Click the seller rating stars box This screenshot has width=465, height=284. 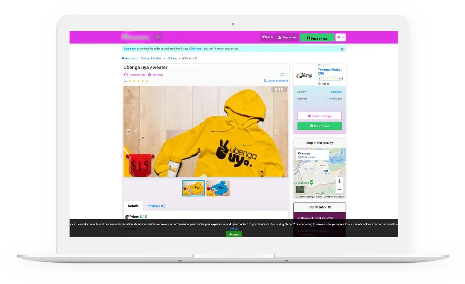click(330, 79)
